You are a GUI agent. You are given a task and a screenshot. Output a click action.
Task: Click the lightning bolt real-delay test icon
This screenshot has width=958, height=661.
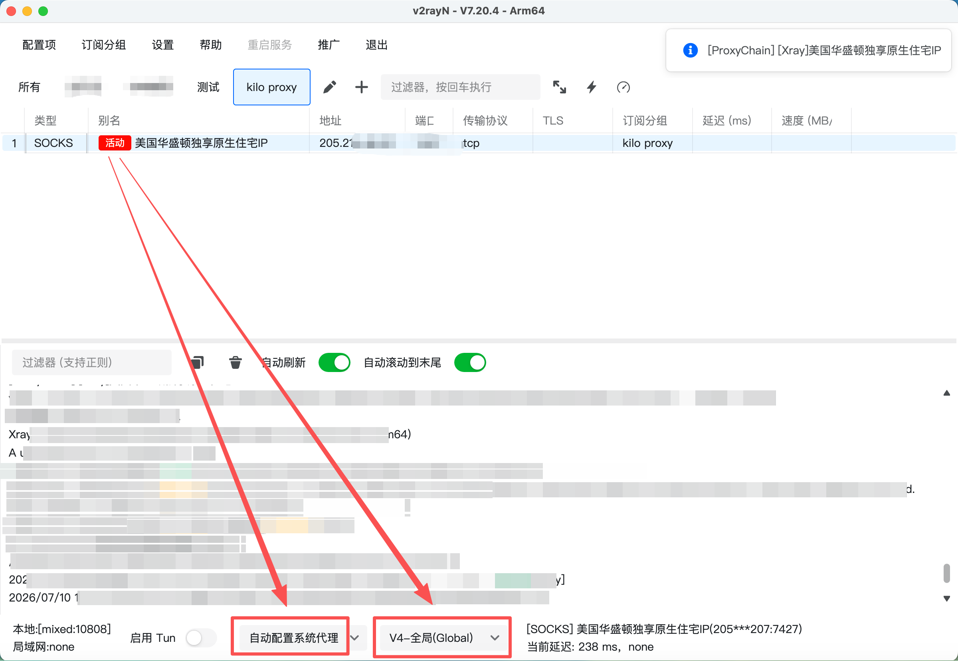point(592,87)
